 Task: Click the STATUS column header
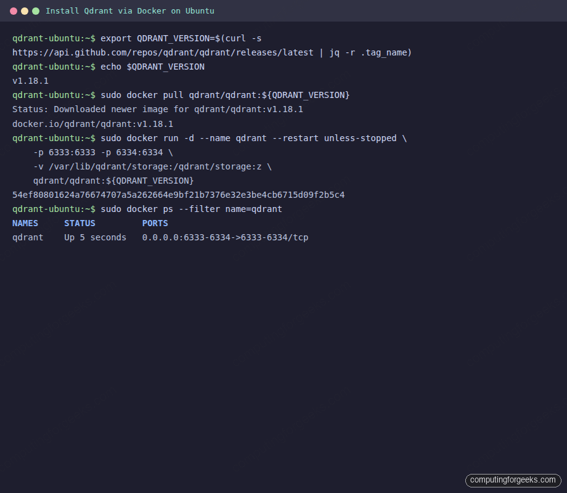(x=80, y=223)
